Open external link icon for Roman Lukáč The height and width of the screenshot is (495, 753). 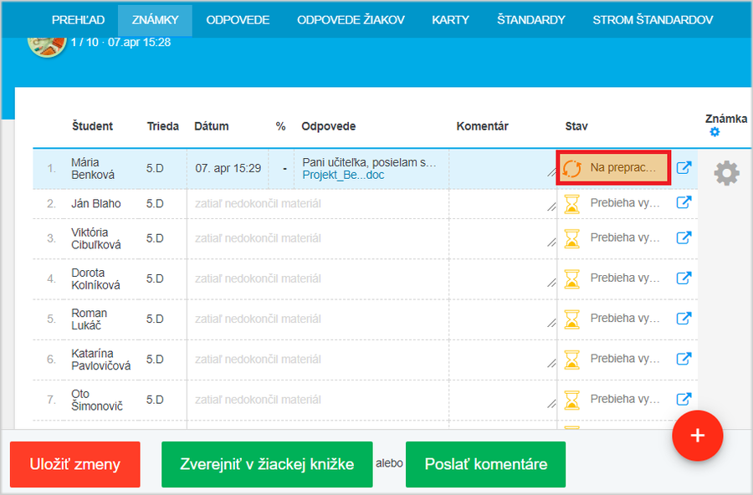click(684, 319)
